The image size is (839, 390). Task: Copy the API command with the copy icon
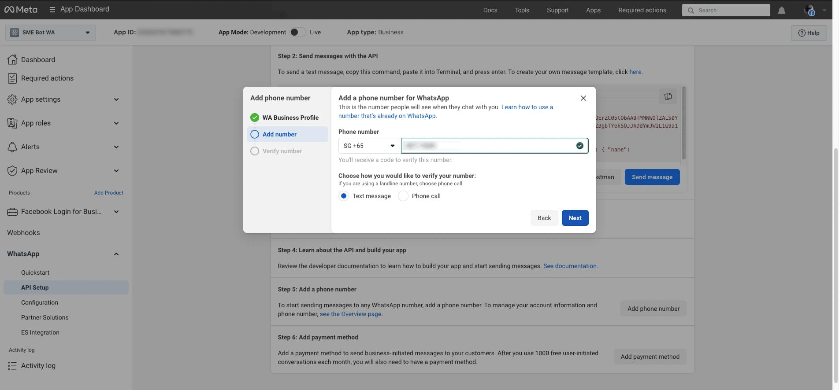668,96
